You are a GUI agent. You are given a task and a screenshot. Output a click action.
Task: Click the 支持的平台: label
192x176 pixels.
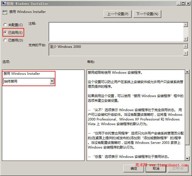tap(37, 45)
